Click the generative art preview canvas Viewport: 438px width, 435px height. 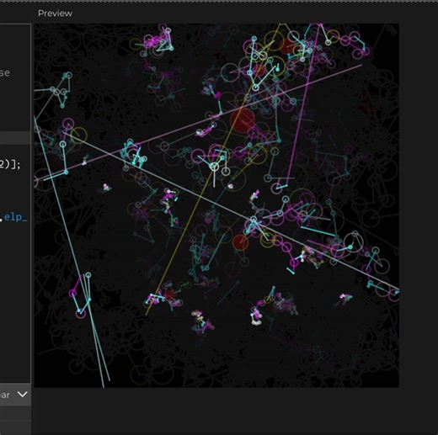coord(216,205)
